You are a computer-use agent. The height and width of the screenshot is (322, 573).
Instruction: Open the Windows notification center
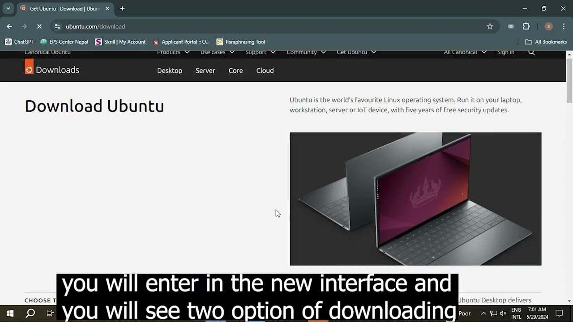pos(559,314)
